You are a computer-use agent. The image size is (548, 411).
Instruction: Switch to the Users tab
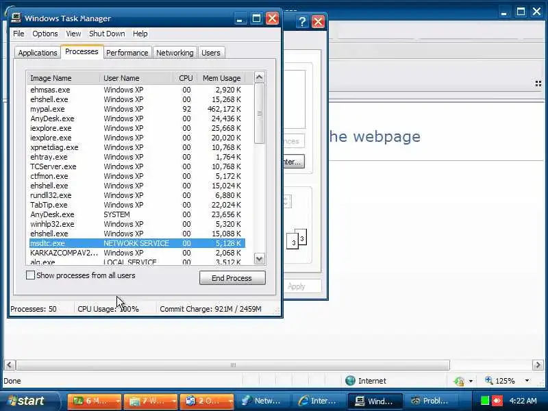click(x=211, y=53)
